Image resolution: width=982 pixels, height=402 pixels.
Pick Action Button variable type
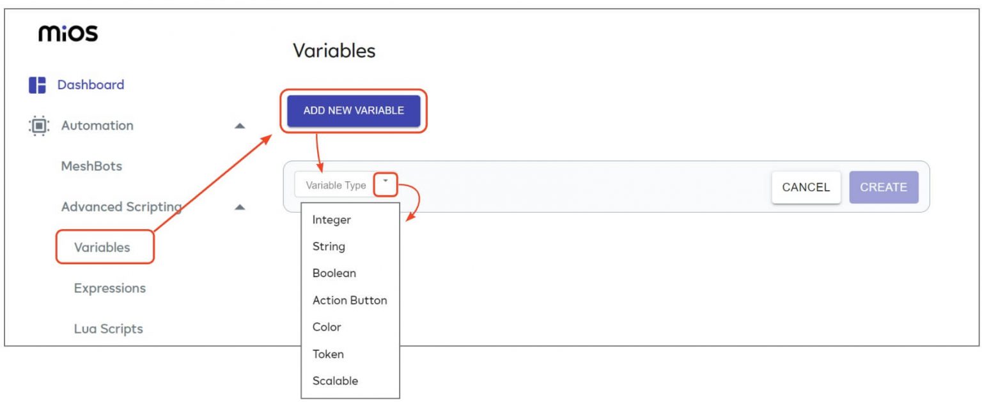point(349,300)
